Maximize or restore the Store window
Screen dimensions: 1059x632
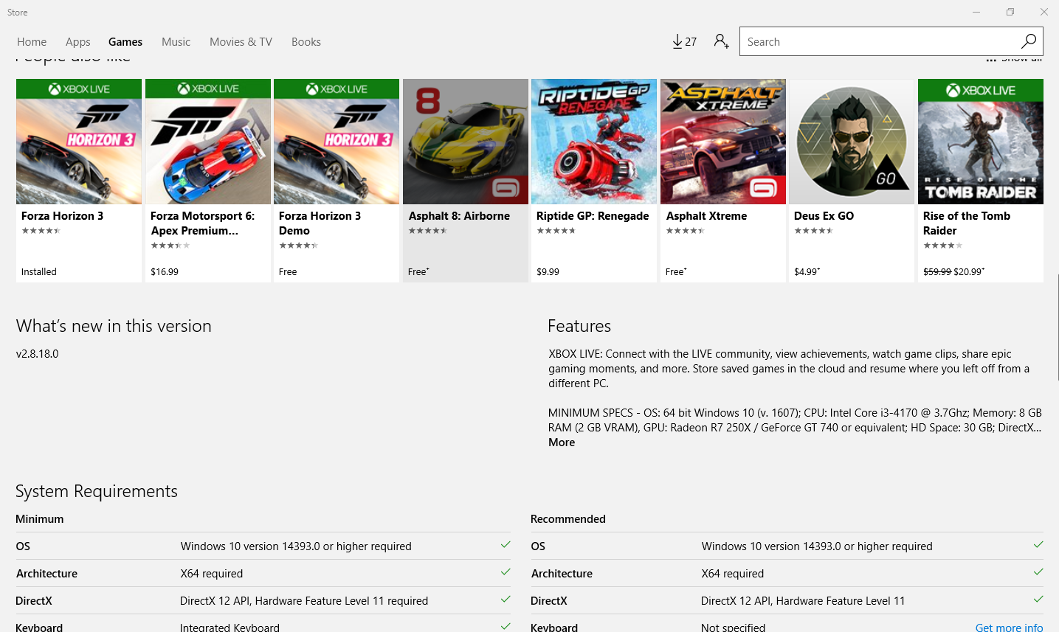coord(1010,12)
